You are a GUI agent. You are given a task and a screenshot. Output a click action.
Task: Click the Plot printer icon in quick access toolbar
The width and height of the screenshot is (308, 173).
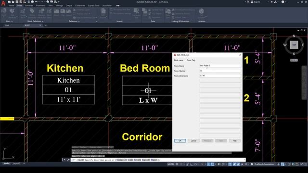pos(32,2)
